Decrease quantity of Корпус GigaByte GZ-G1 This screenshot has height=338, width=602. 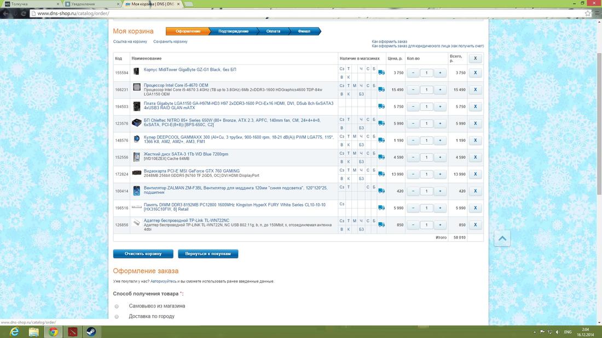(413, 73)
